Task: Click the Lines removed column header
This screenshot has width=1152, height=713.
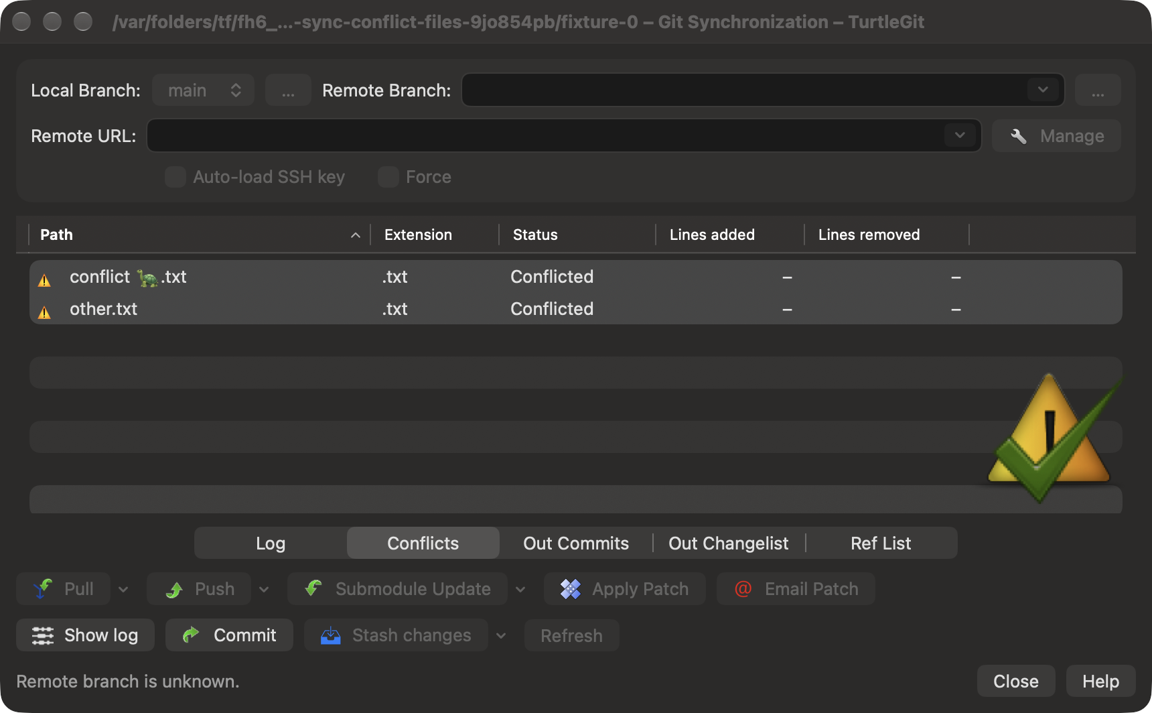Action: pyautogui.click(x=887, y=235)
